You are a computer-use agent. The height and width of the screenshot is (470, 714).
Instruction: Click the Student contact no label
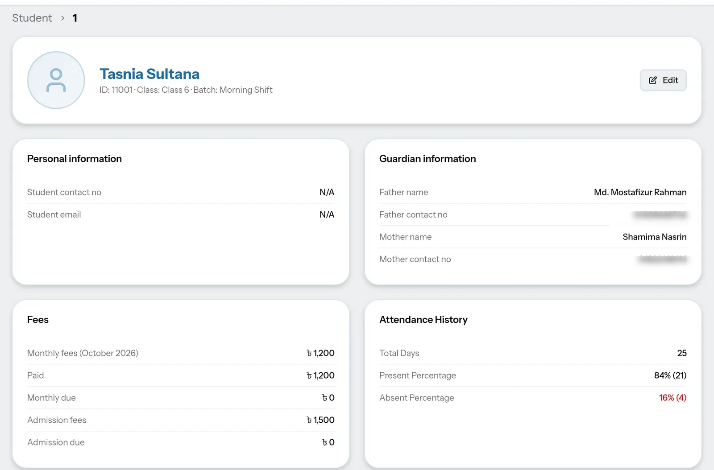[64, 192]
